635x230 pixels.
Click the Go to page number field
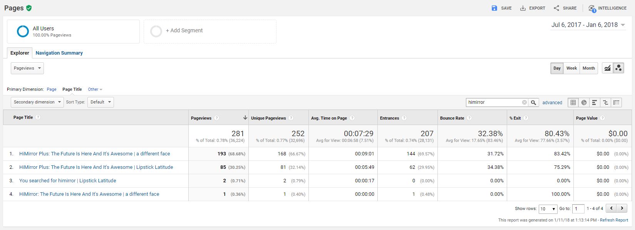coord(578,209)
